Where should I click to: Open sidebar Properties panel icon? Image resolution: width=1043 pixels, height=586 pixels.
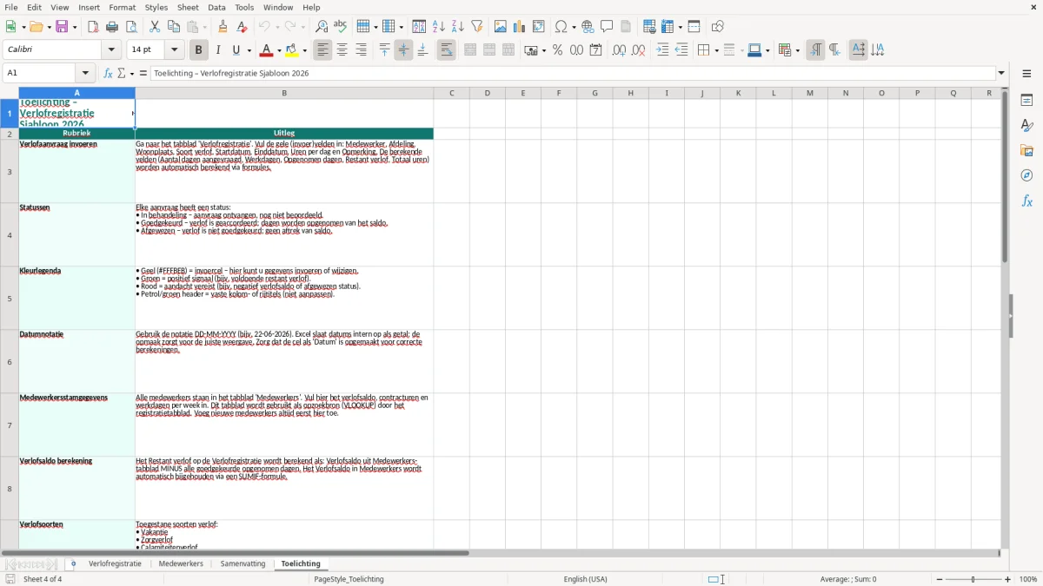pos(1026,101)
